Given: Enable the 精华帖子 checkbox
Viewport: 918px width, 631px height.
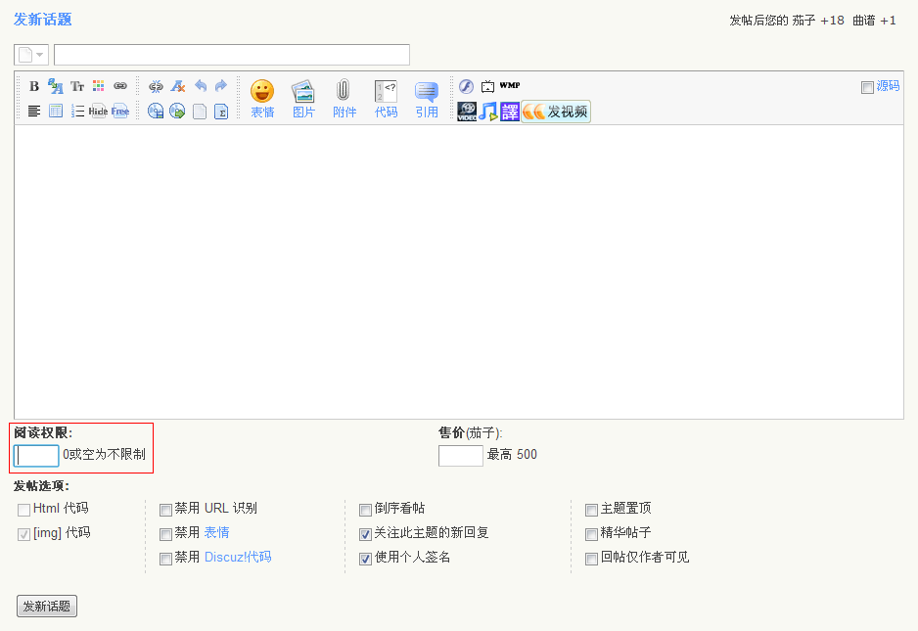Looking at the screenshot, I should click(x=591, y=534).
